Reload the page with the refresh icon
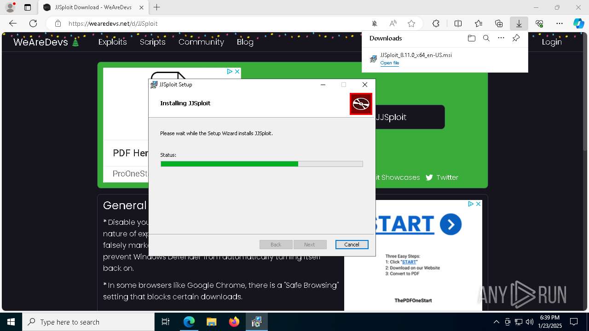The image size is (589, 331). [x=33, y=23]
